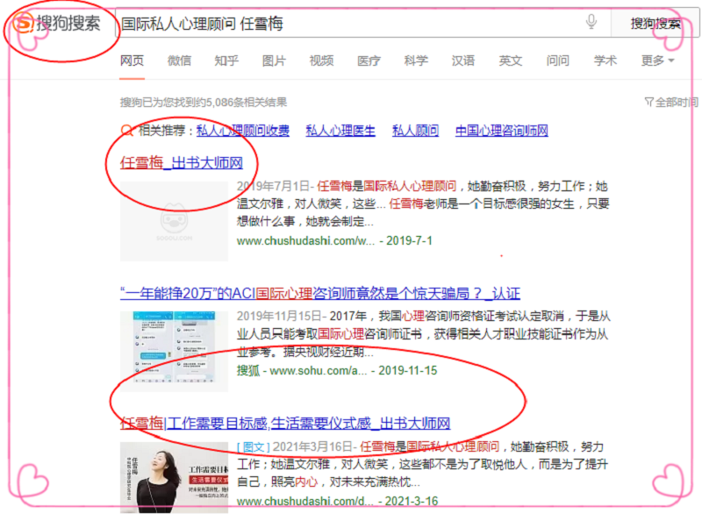
Task: Click the search query input field
Action: [351, 24]
